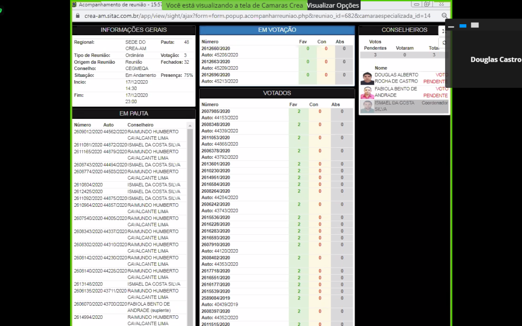Viewport: 522px width, 326px height.
Task: Click voted item 2608264/2020
Action: (216, 191)
